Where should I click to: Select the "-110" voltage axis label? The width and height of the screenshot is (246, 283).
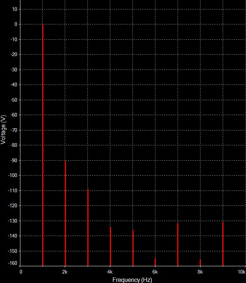click(13, 190)
